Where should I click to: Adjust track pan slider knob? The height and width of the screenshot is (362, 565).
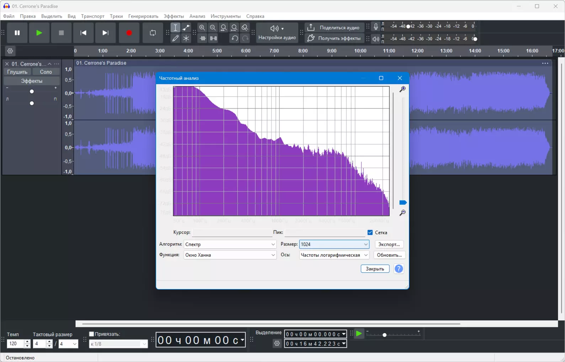32,103
